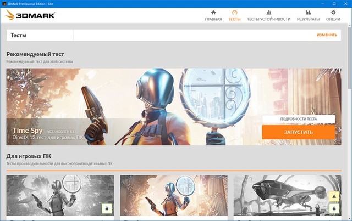The width and height of the screenshot is (352, 221).
Task: Open Опции via the gear icon
Action: pos(333,12)
